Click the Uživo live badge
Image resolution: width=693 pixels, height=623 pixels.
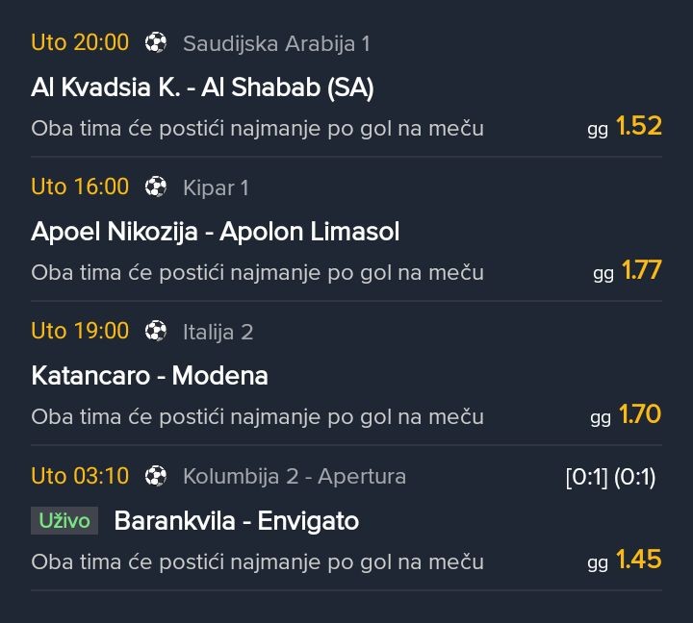tap(64, 521)
